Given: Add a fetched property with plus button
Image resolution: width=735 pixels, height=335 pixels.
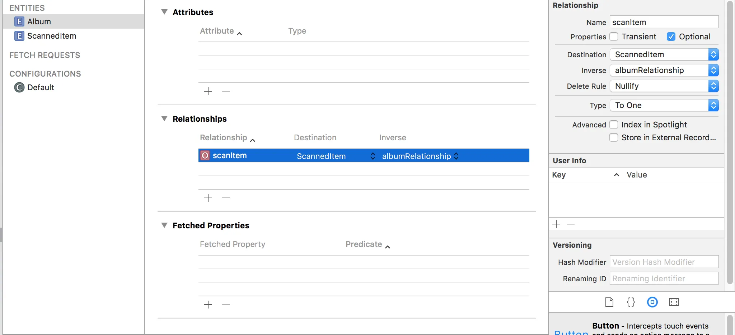Looking at the screenshot, I should (208, 305).
